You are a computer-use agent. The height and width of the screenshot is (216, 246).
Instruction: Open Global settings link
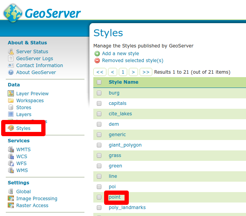24,192
